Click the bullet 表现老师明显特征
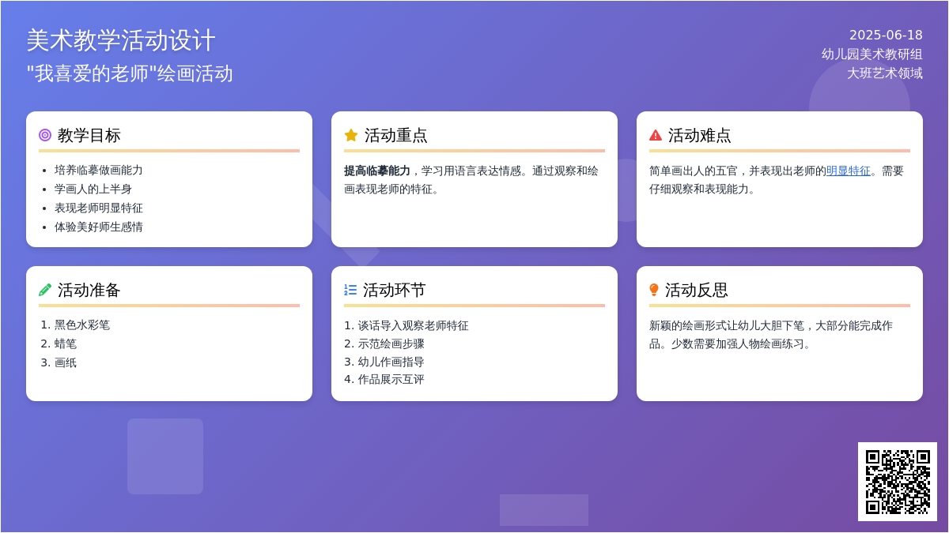 [99, 208]
